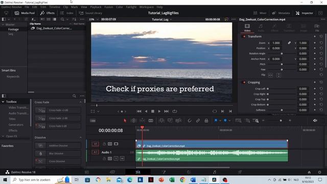Select the Dynamic Trim Mode tool

[142, 121]
